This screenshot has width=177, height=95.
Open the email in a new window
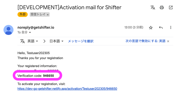[x=171, y=7]
